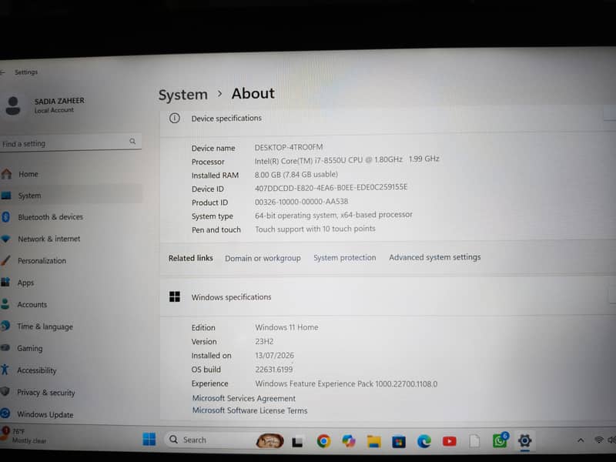Select the device name DESKTOP-4TRO0FM text

click(x=288, y=147)
